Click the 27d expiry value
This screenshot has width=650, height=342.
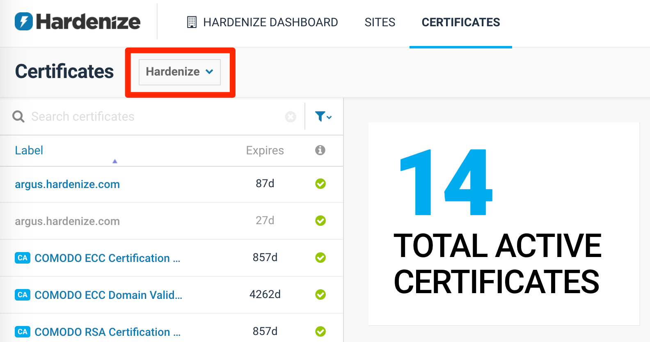(265, 220)
